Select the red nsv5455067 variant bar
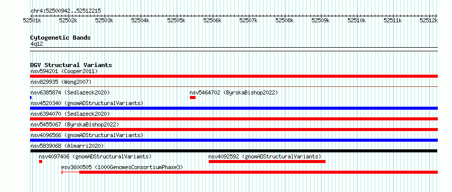Viewport: 452px width, 192px height. [234, 130]
